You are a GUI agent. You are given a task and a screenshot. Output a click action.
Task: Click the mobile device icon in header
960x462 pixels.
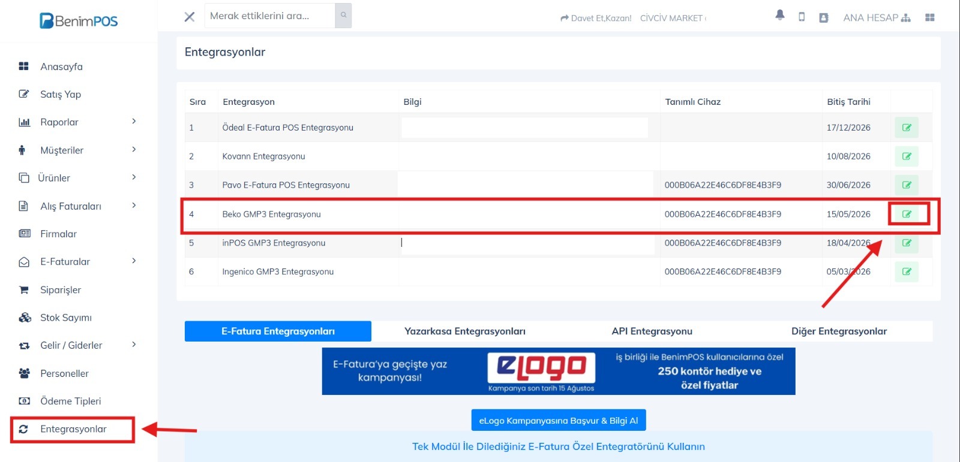click(x=802, y=17)
